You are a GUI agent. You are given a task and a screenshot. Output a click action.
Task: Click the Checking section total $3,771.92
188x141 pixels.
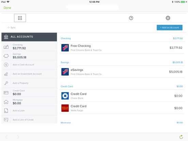tap(178, 38)
